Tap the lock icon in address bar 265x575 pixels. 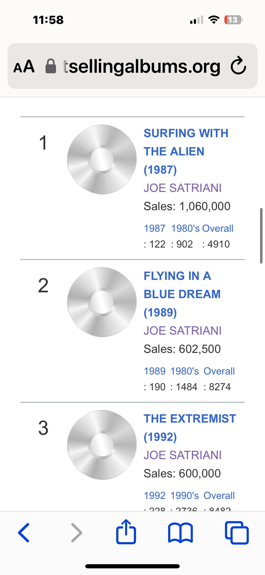tap(51, 66)
